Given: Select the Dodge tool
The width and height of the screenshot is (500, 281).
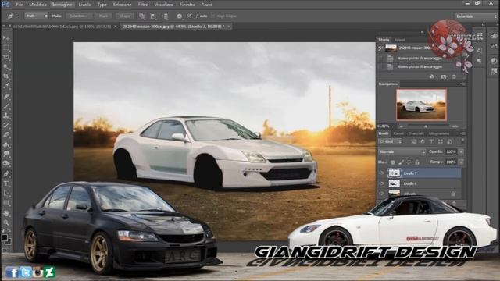Looking at the screenshot, I should coord(6,164).
